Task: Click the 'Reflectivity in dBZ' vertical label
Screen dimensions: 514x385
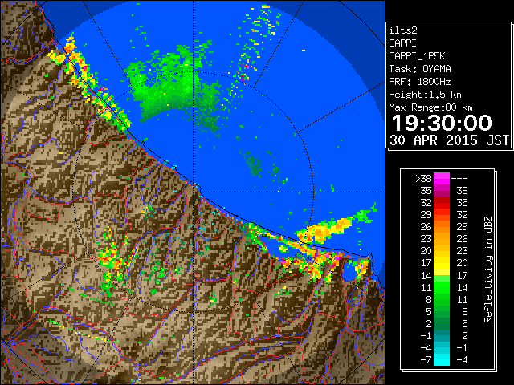Action: pyautogui.click(x=488, y=269)
